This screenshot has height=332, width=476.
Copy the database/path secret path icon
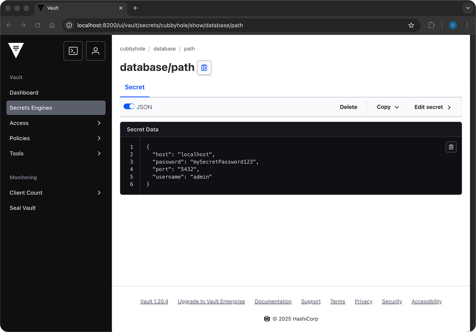(x=204, y=68)
